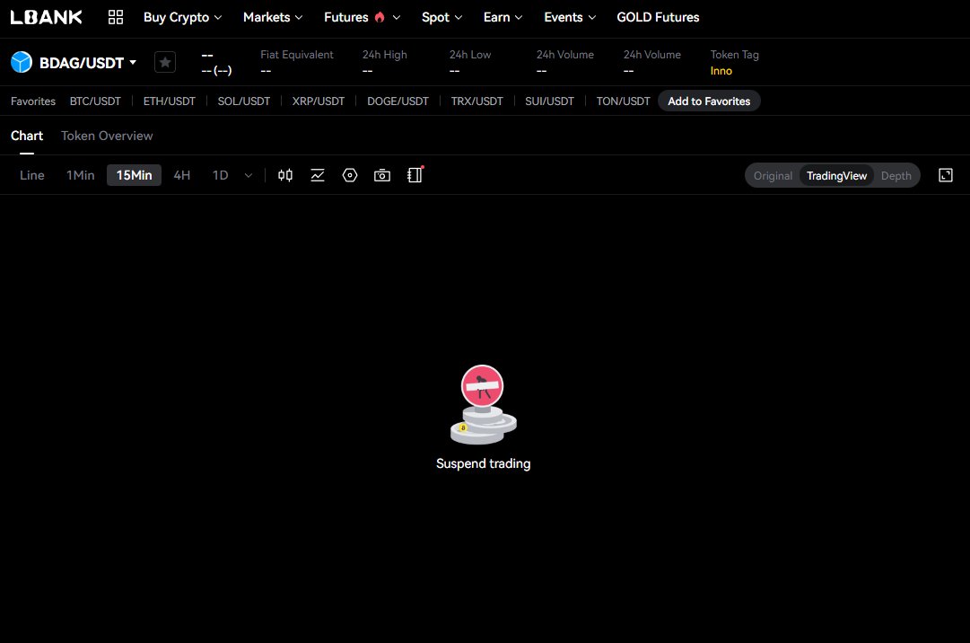Image resolution: width=970 pixels, height=643 pixels.
Task: Open the Spot dropdown menu
Action: pyautogui.click(x=441, y=17)
